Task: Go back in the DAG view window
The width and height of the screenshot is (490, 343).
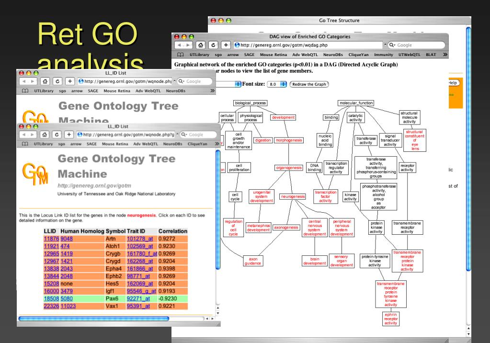Action: [179, 45]
